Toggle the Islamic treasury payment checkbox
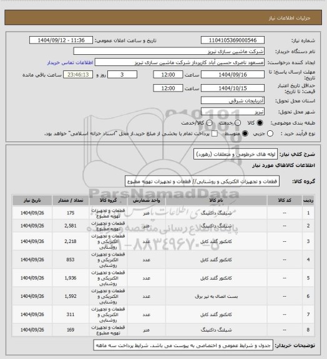This screenshot has height=359, width=327. 215,133
